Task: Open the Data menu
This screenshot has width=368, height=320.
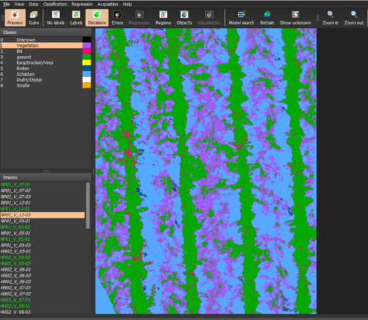Action: [33, 4]
